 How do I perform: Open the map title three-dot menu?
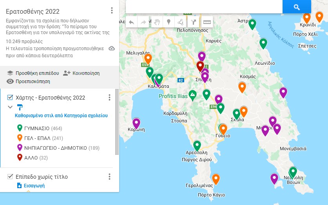pos(112,11)
